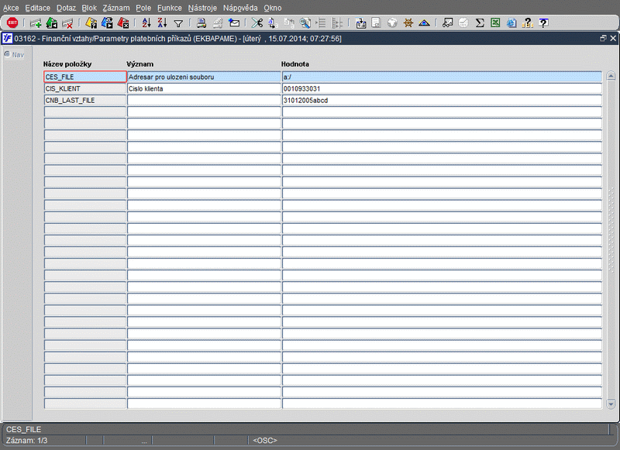Click the 'Záznam: 1/3' status text

click(26, 440)
